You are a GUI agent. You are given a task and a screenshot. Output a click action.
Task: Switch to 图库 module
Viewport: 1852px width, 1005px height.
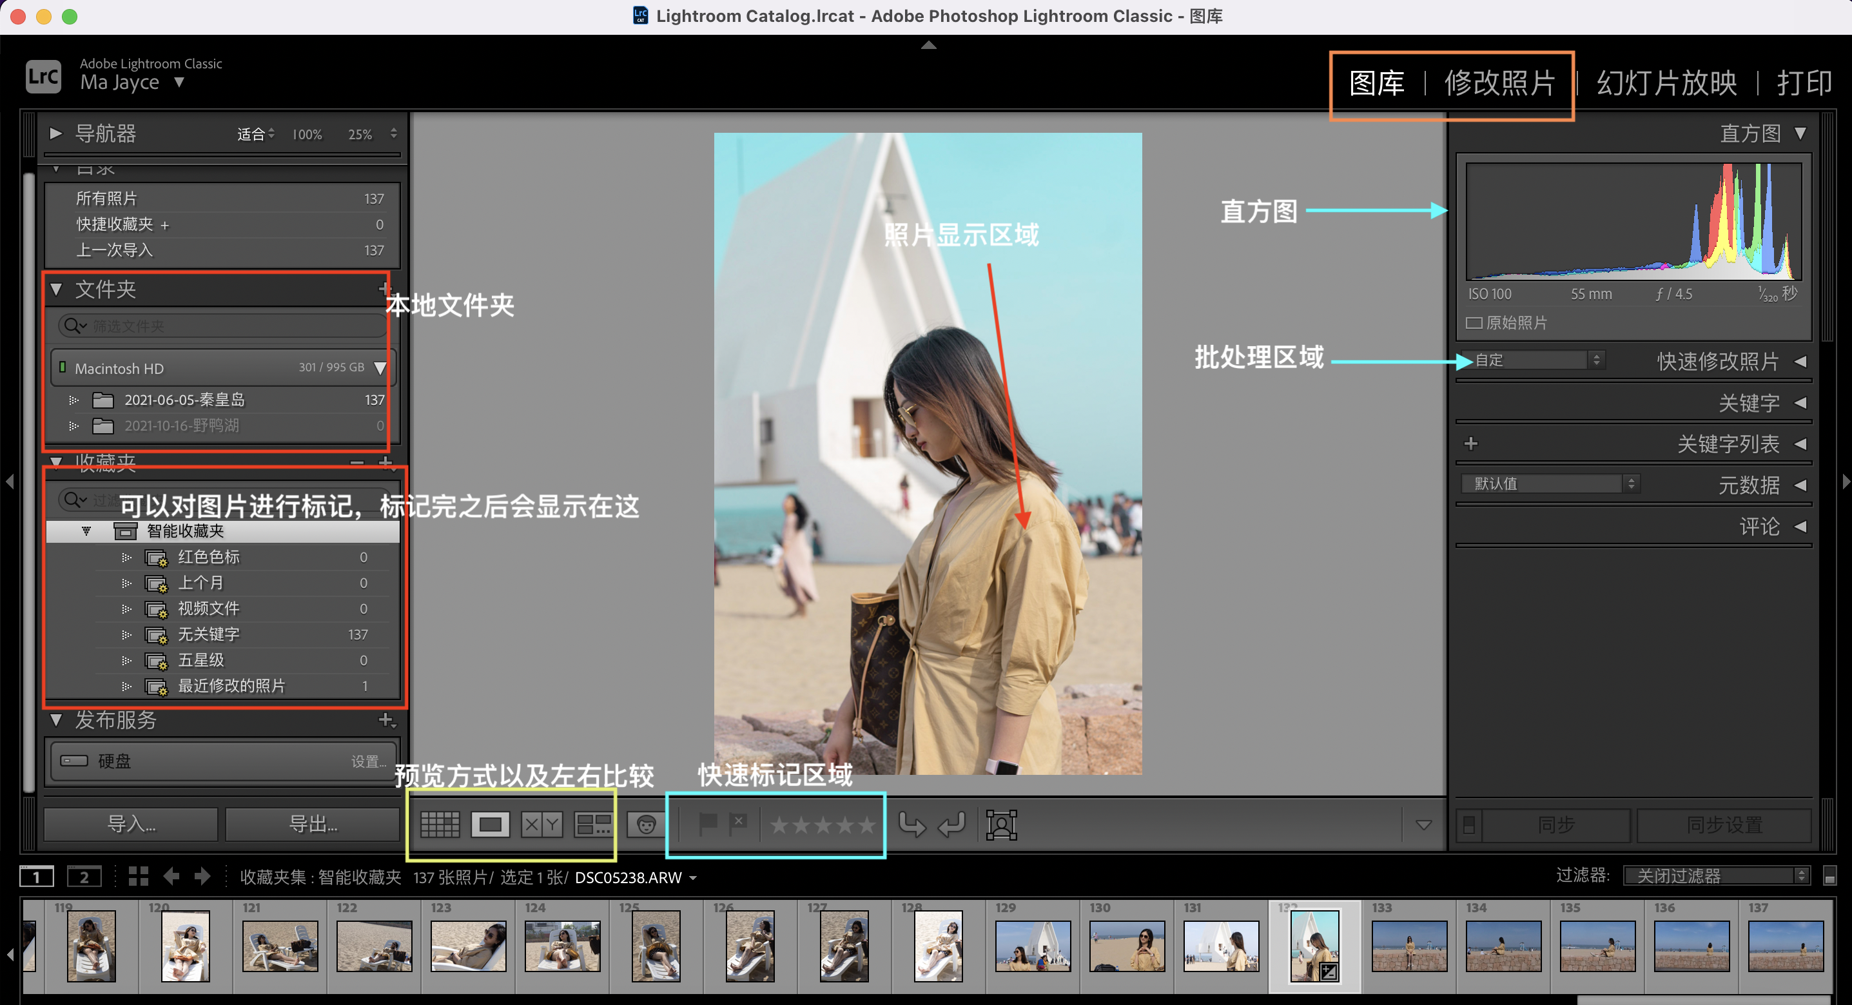tap(1376, 83)
